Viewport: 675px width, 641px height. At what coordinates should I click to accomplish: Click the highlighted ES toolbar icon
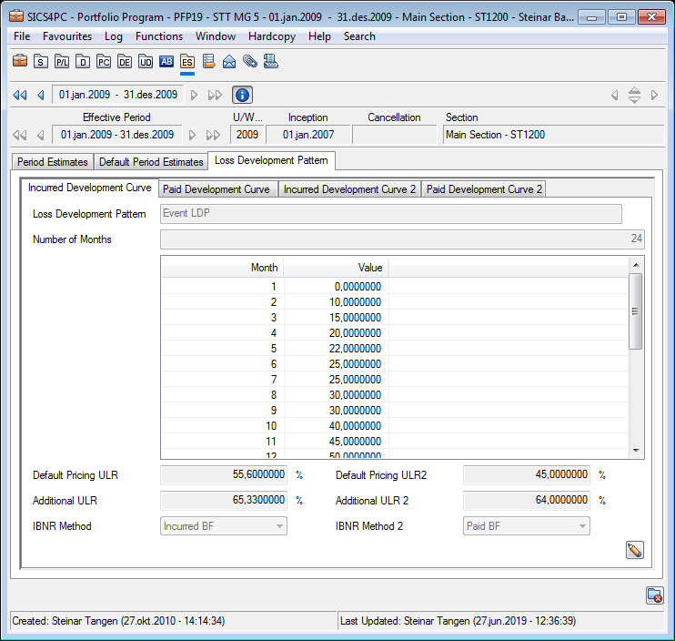187,62
